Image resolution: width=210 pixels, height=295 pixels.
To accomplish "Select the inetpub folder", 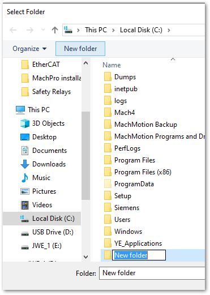I will (x=121, y=89).
